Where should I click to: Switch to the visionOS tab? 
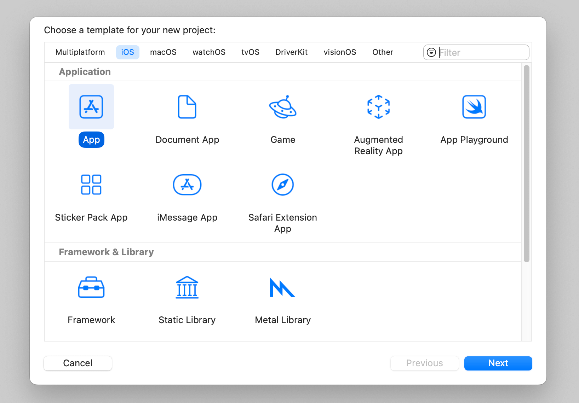(340, 52)
